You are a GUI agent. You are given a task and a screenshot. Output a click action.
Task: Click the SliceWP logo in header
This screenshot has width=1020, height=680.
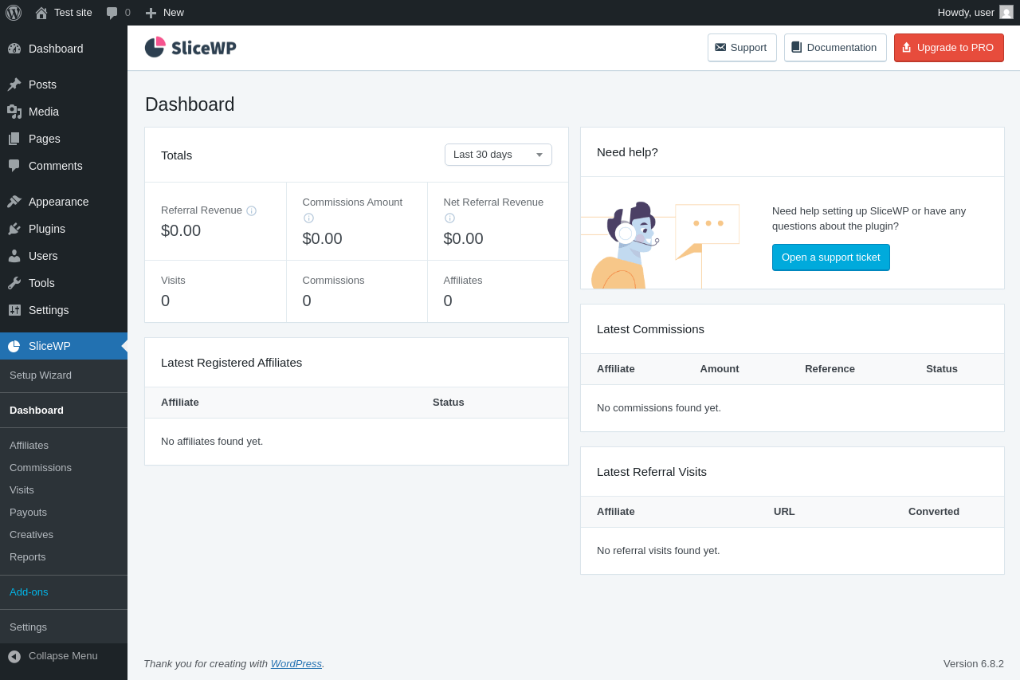(x=190, y=48)
